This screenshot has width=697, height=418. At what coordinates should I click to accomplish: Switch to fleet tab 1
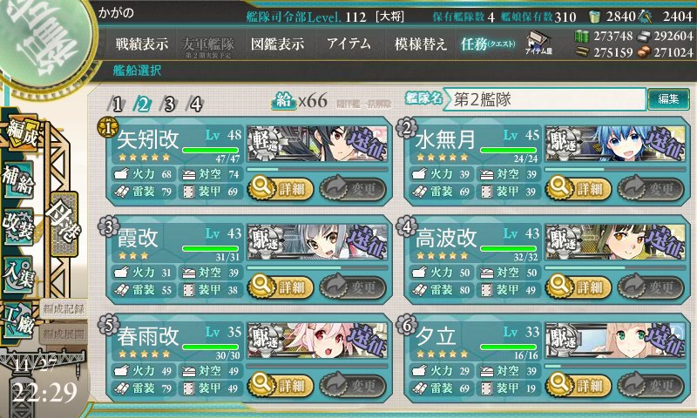point(116,104)
